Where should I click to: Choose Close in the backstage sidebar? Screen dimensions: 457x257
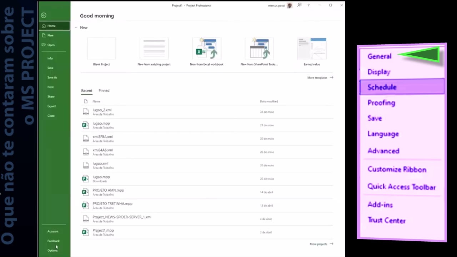pos(51,116)
